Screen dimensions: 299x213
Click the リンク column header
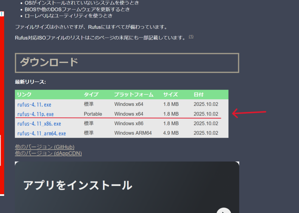(x=24, y=95)
